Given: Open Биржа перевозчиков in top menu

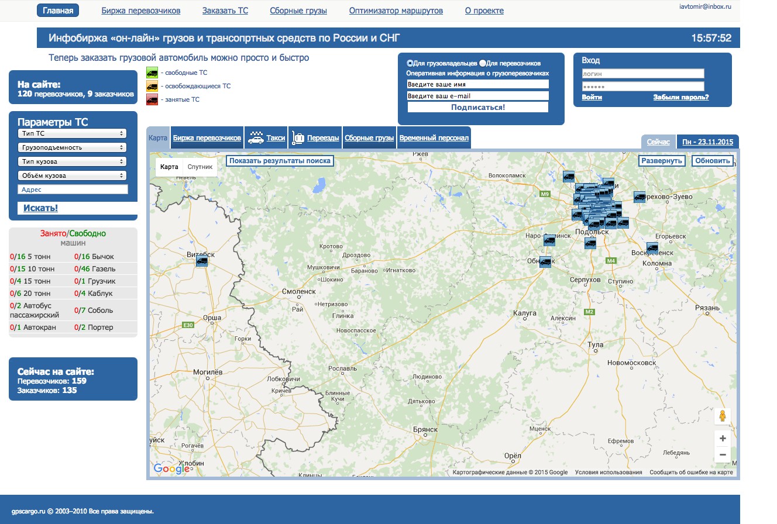Looking at the screenshot, I should [141, 11].
